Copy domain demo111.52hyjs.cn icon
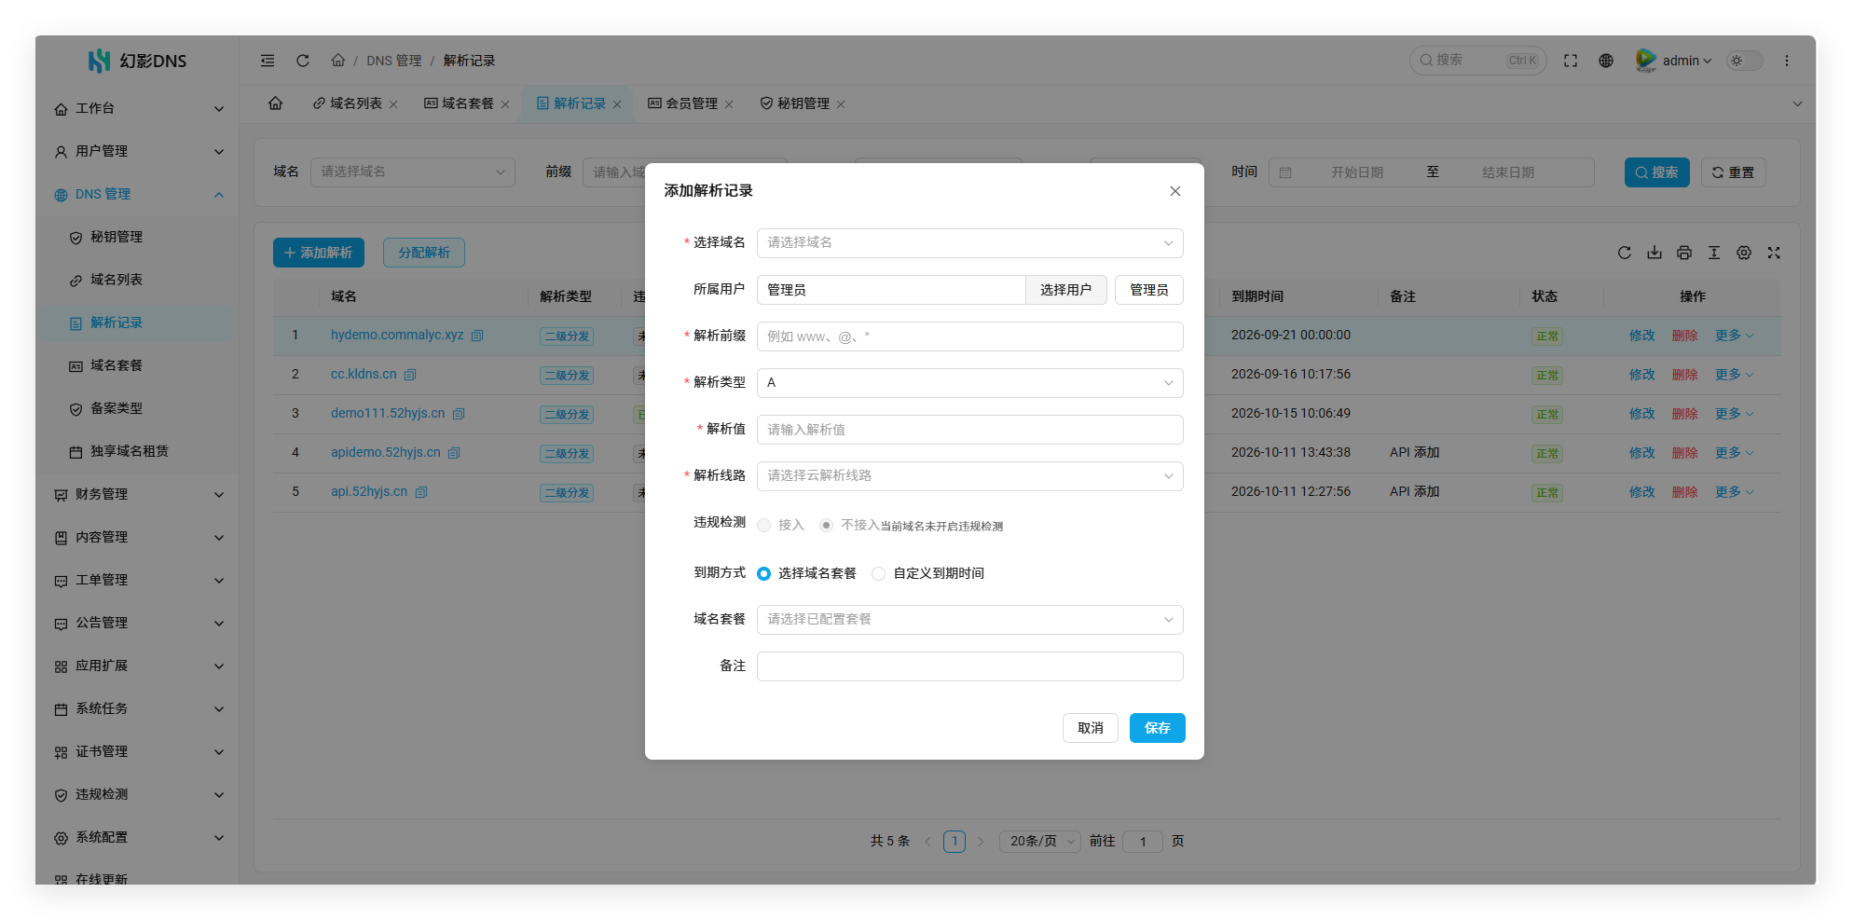 [459, 414]
